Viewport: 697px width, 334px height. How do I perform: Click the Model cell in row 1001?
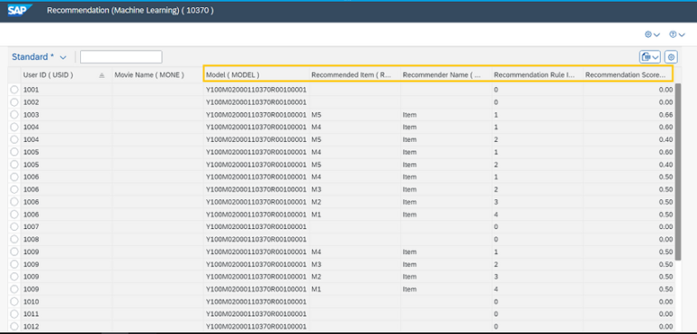click(x=256, y=90)
